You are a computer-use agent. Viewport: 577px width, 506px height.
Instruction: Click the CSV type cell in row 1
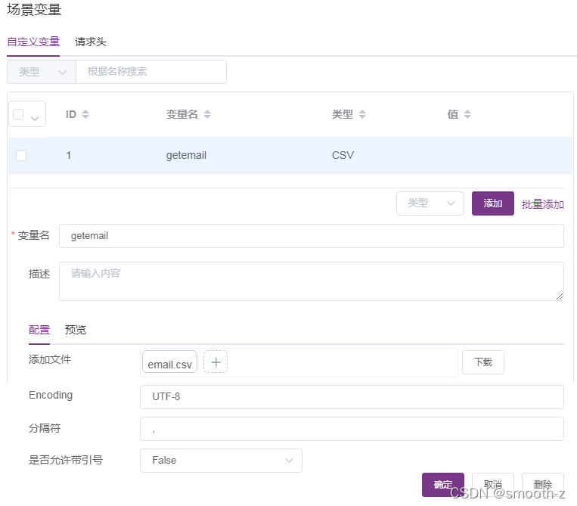point(343,155)
